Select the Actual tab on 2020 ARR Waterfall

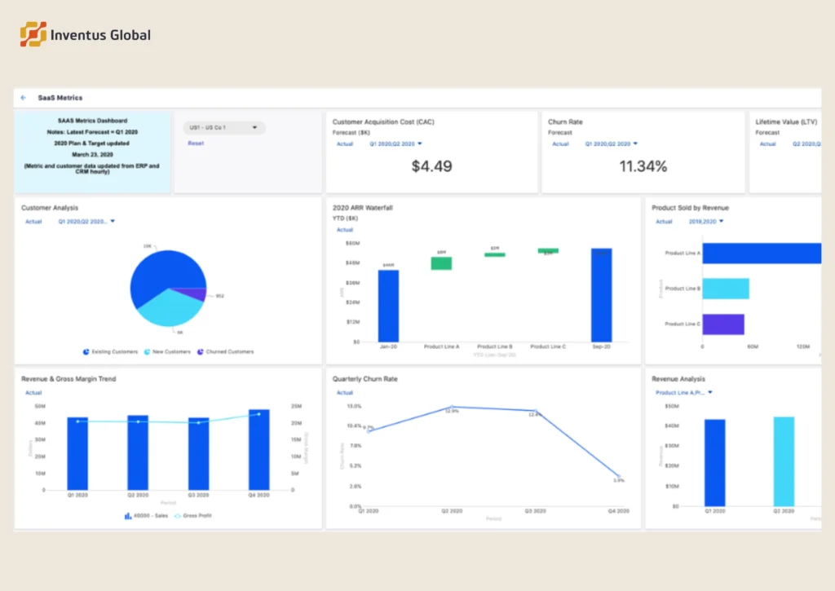344,230
